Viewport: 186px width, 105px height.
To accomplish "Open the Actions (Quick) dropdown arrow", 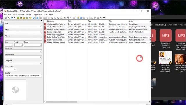I will pos(71,18).
